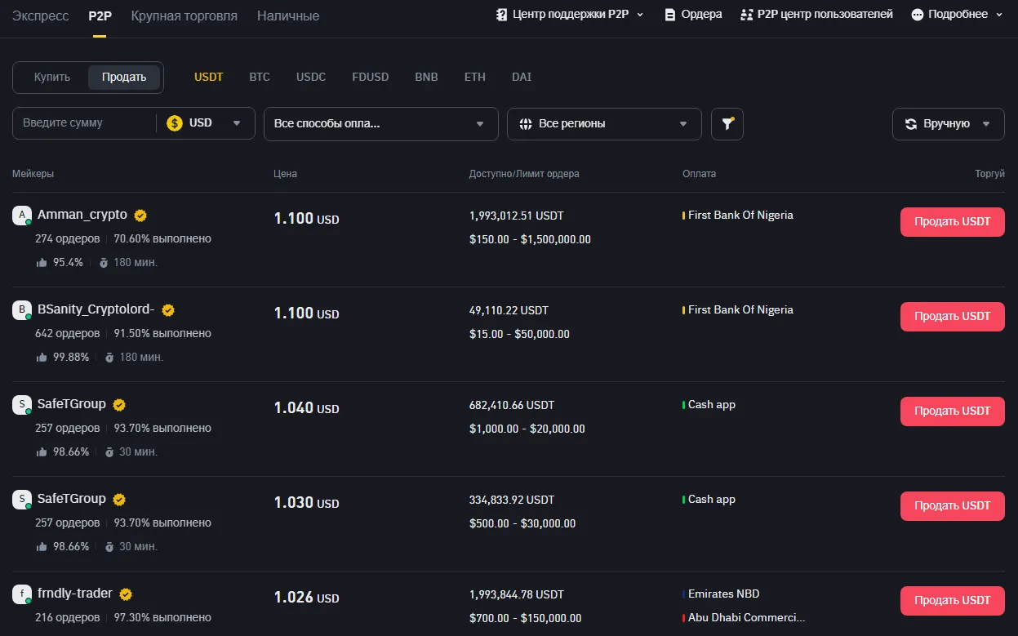Open the Вручную sorting dropdown
The width and height of the screenshot is (1018, 636).
(x=948, y=123)
